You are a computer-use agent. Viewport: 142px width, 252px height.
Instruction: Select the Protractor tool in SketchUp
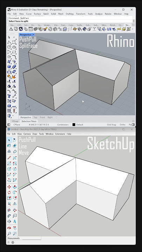(9, 222)
